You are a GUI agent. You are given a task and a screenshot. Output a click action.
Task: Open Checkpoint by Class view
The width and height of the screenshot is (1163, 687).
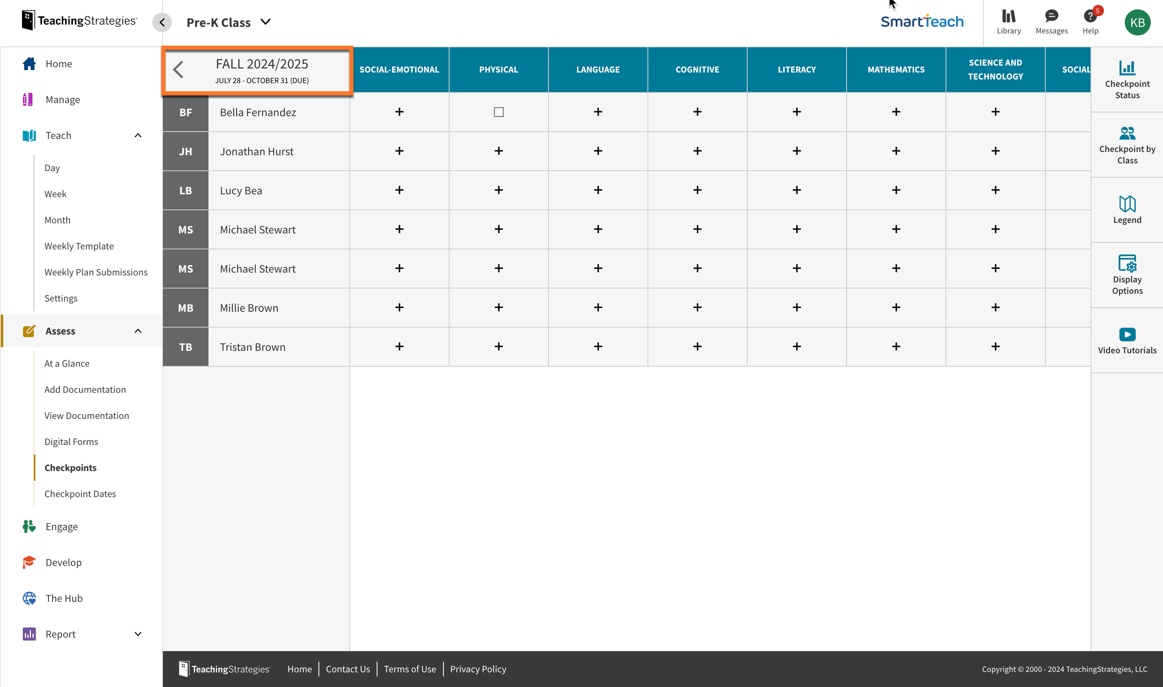(1127, 145)
